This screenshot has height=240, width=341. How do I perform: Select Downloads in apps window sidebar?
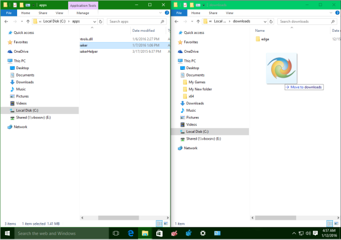point(22,82)
